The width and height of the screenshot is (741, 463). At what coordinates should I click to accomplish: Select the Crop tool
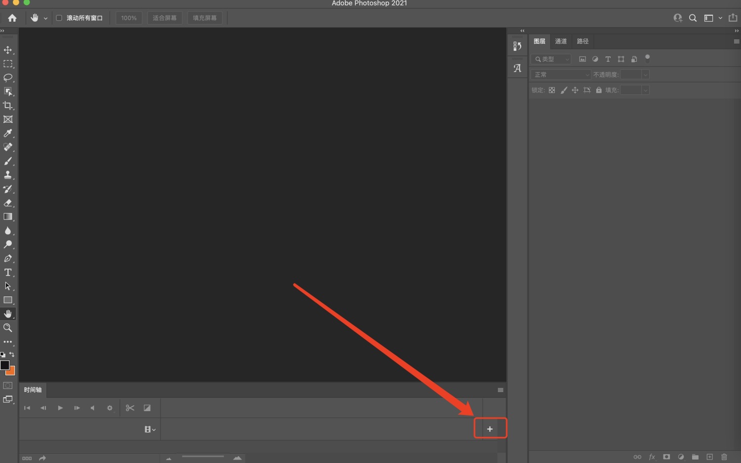click(x=8, y=105)
